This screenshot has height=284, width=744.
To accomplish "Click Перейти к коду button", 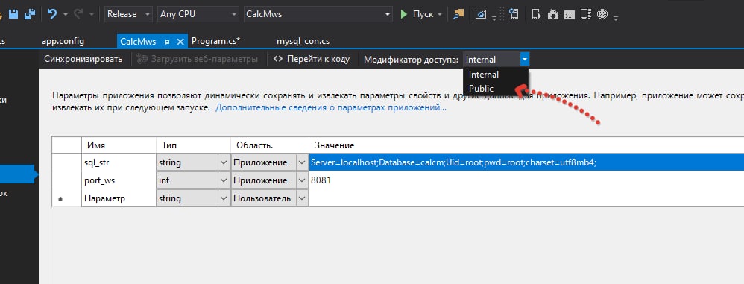I will tap(312, 60).
